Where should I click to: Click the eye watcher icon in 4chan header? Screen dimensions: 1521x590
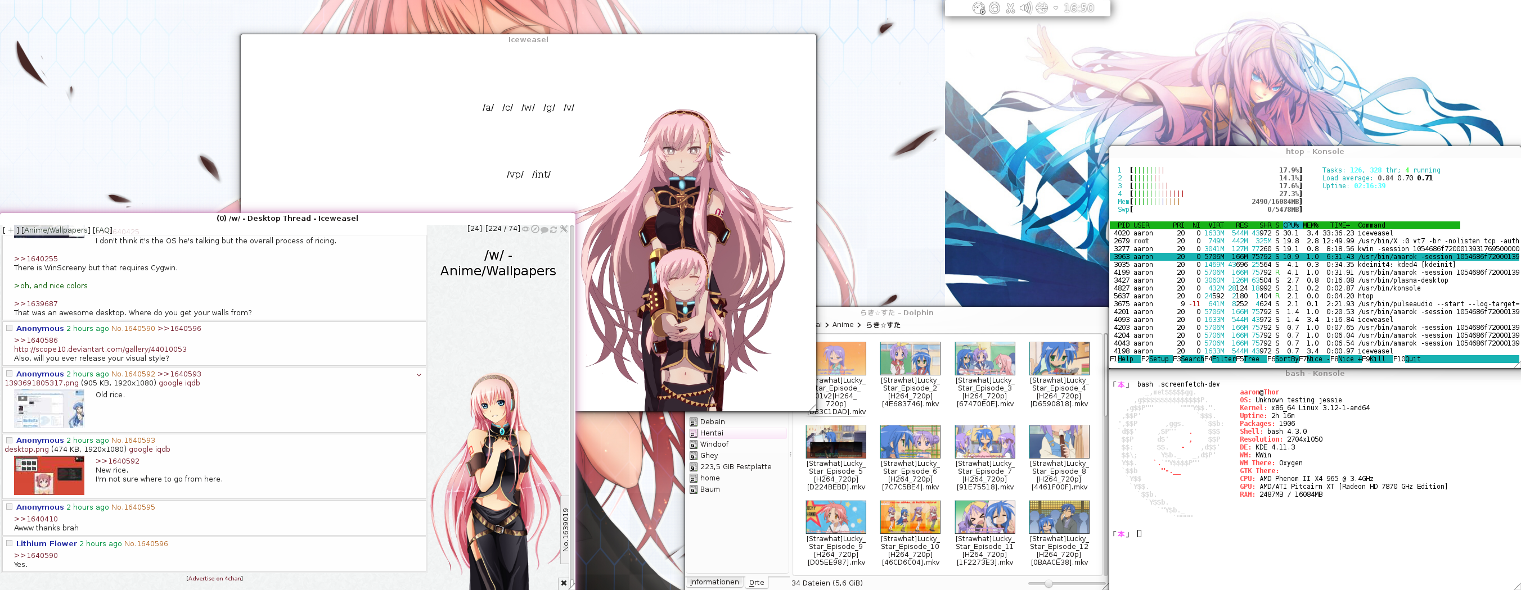pyautogui.click(x=525, y=229)
